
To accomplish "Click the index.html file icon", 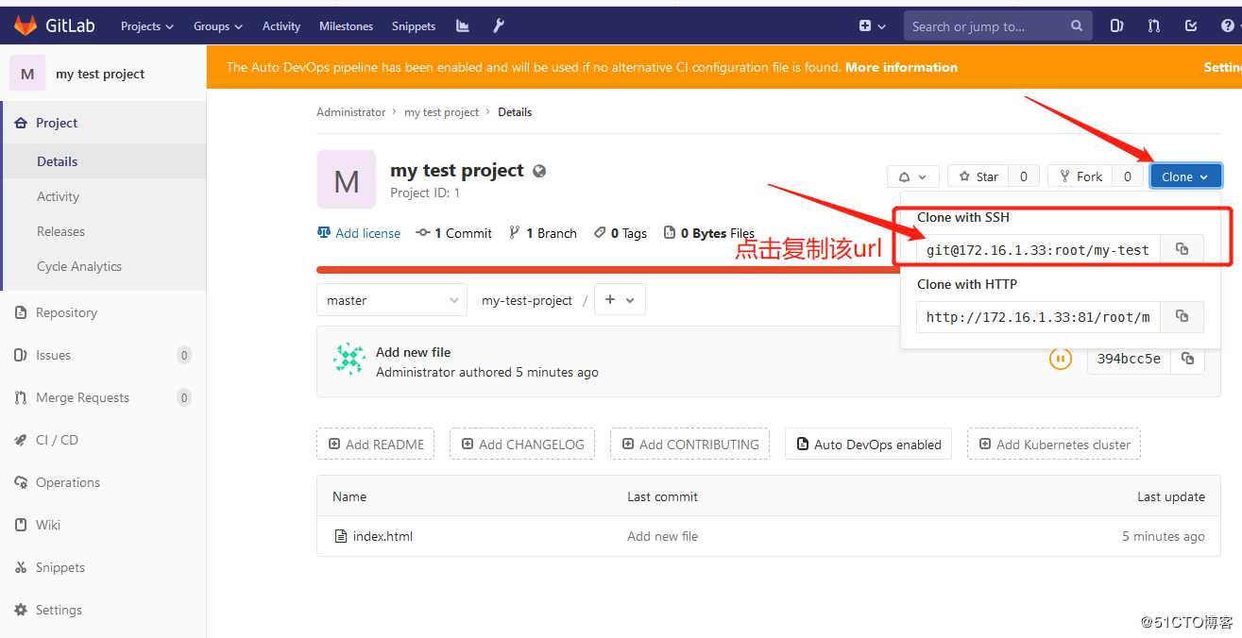I will [x=341, y=536].
